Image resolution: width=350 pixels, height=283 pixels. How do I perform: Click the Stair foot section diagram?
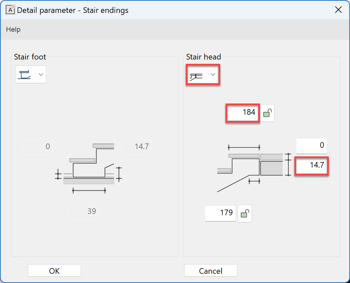click(x=89, y=167)
